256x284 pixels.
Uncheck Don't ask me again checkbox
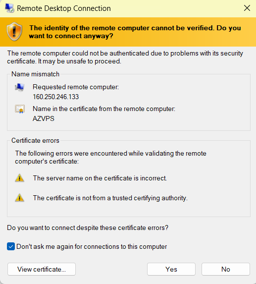click(x=11, y=246)
